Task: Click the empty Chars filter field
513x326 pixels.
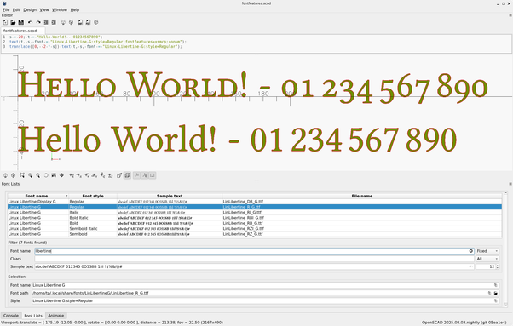Action: pos(254,259)
